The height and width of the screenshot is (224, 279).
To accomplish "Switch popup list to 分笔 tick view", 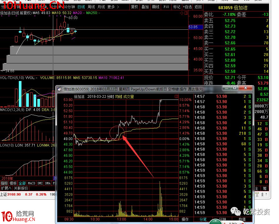I will 203,219.
